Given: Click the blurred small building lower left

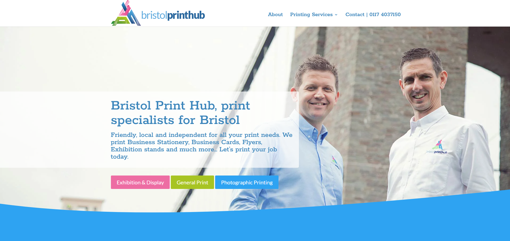Looking at the screenshot, I should tap(82, 204).
